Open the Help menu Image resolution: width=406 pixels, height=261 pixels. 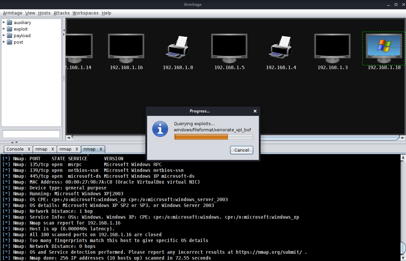tap(106, 13)
